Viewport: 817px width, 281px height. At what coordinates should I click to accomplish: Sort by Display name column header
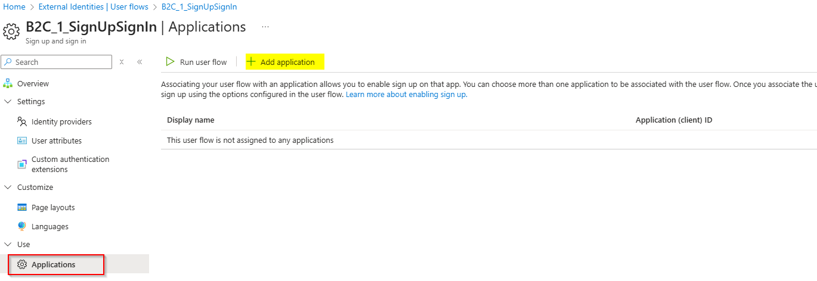(x=190, y=120)
